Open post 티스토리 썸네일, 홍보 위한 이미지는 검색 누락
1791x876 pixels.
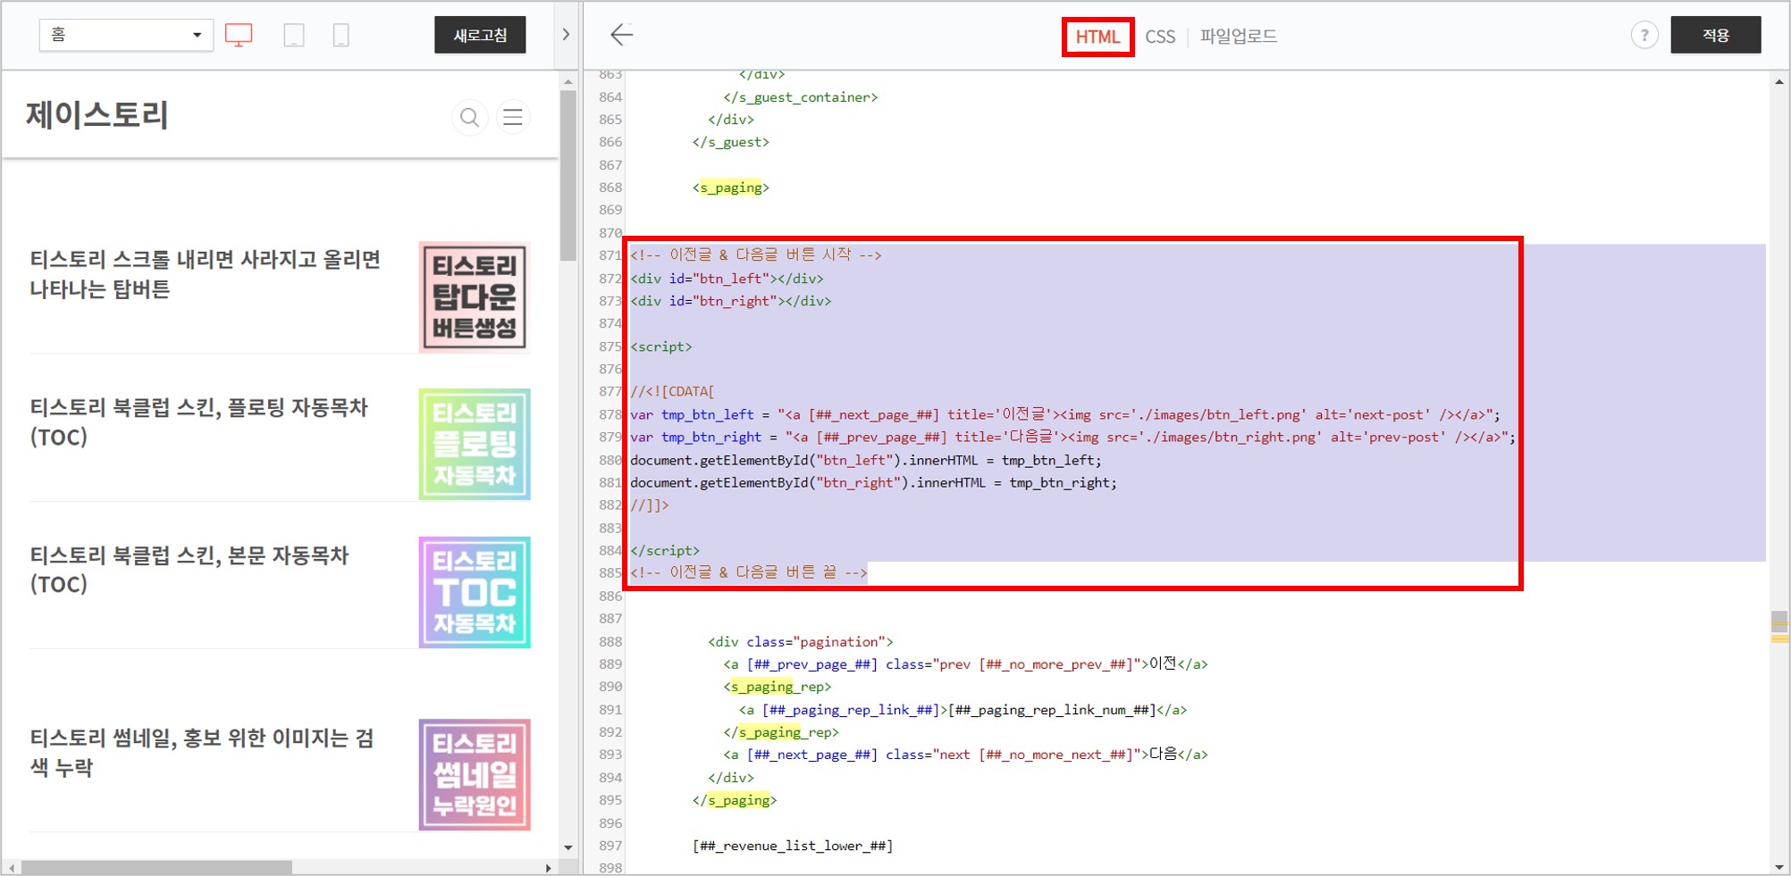pos(201,752)
